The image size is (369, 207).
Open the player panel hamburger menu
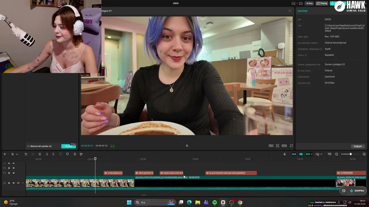[290, 11]
